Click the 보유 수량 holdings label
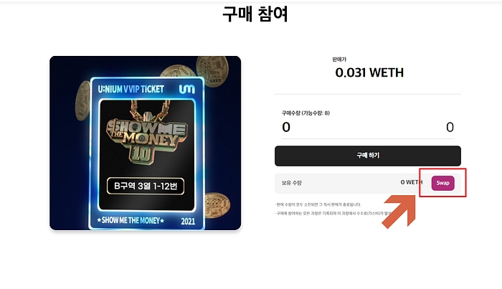 (291, 183)
